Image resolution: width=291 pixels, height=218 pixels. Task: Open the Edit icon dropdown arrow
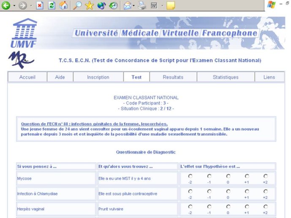pyautogui.click(x=162, y=5)
